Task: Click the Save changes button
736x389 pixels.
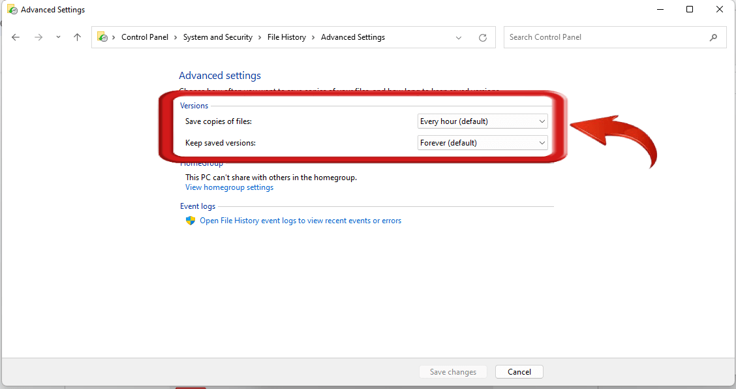Action: (x=453, y=371)
